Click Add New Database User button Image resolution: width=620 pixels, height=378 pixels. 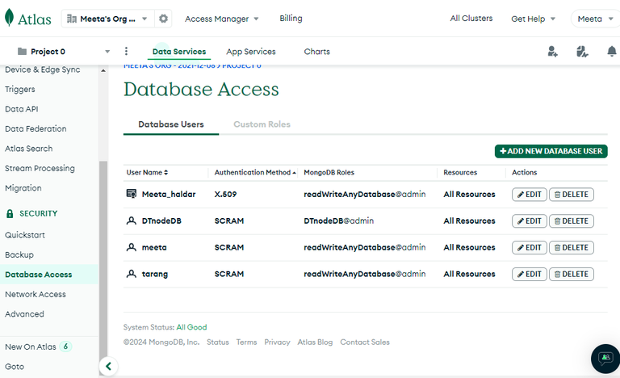pos(551,151)
